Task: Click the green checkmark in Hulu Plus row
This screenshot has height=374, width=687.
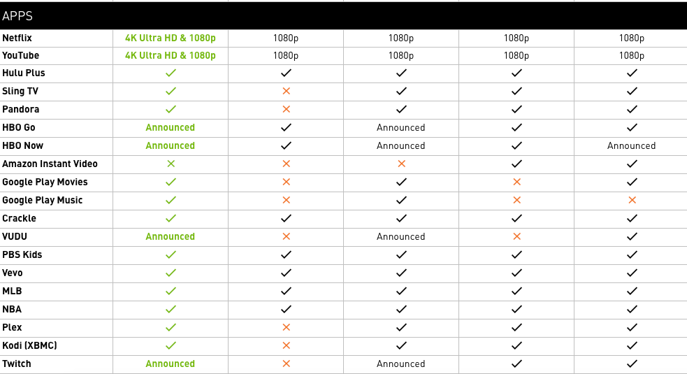Action: pyautogui.click(x=171, y=73)
